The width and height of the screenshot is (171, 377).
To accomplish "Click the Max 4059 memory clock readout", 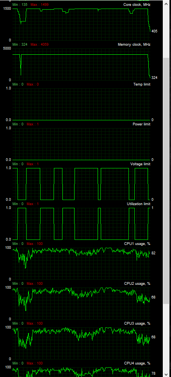I will pyautogui.click(x=37, y=45).
